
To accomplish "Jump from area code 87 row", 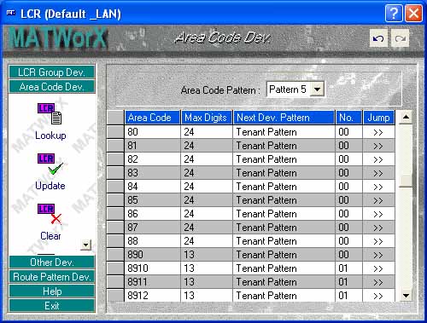I will click(378, 228).
